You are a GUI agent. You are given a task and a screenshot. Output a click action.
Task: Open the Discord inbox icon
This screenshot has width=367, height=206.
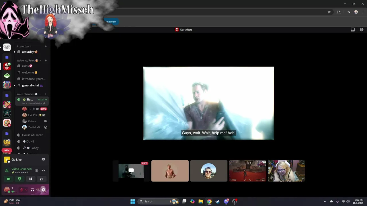[x=353, y=29]
